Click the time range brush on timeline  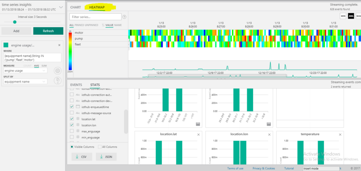[x=218, y=75]
